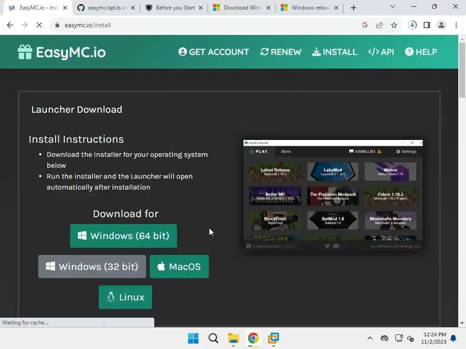Image resolution: width=466 pixels, height=349 pixels.
Task: Toggle Chrome side panel
Action: tap(427, 25)
